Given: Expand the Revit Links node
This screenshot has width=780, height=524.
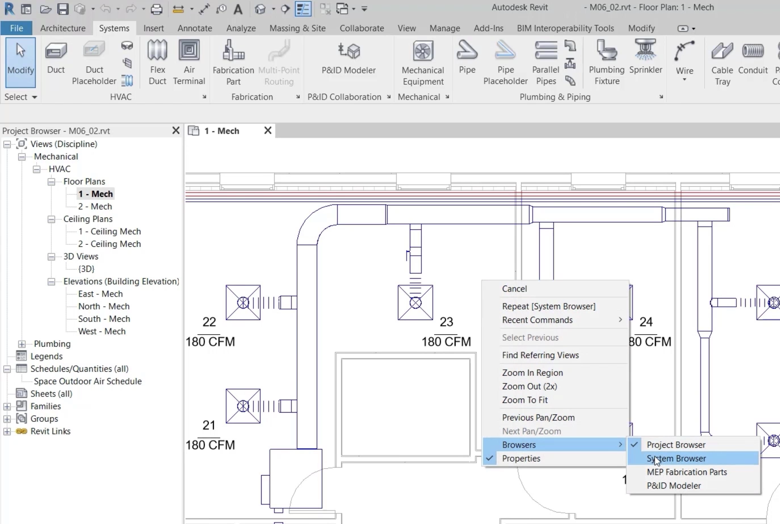Looking at the screenshot, I should pos(7,431).
